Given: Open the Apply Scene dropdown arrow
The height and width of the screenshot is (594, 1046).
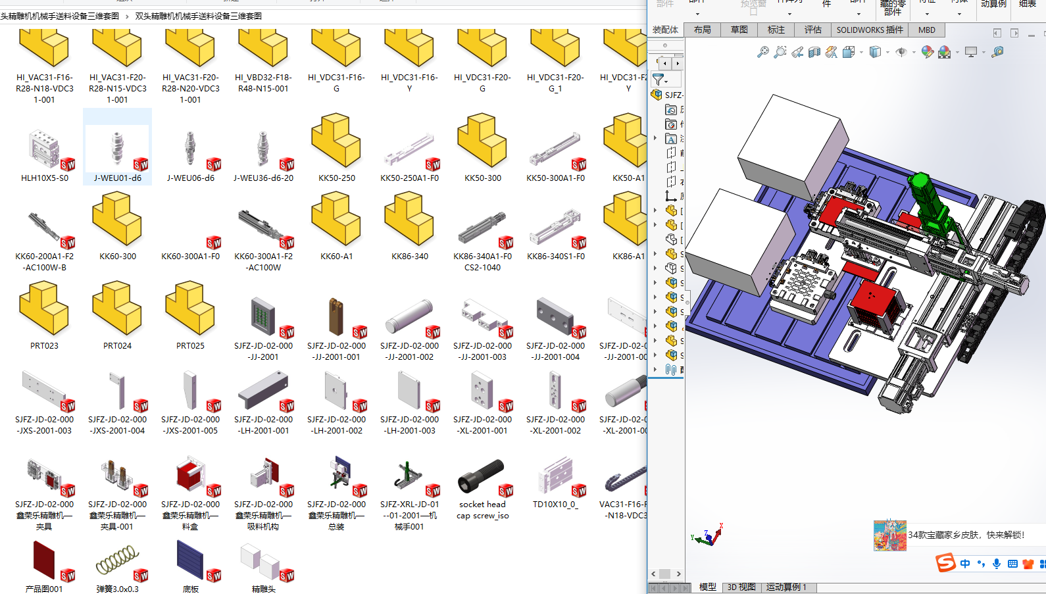Looking at the screenshot, I should click(957, 53).
